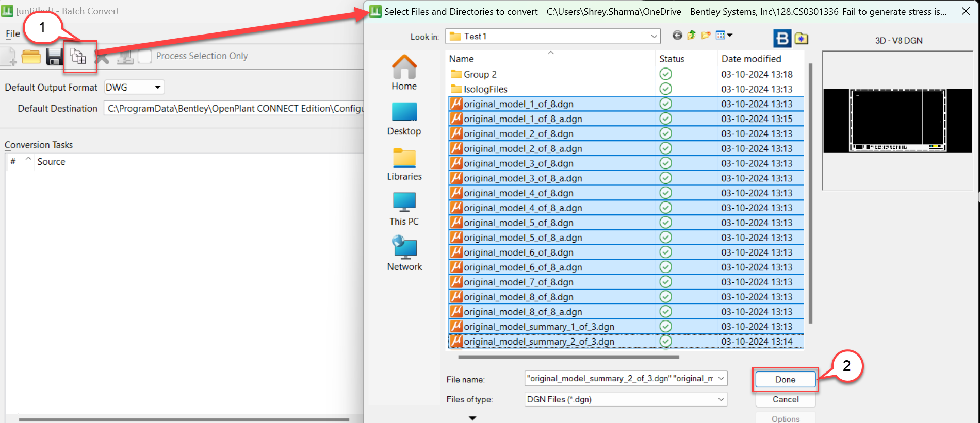The image size is (980, 423).
Task: Select original_model_1_of_8.dgn file
Action: (625, 104)
